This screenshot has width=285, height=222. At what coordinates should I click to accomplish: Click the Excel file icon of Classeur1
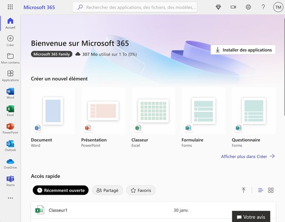40,210
